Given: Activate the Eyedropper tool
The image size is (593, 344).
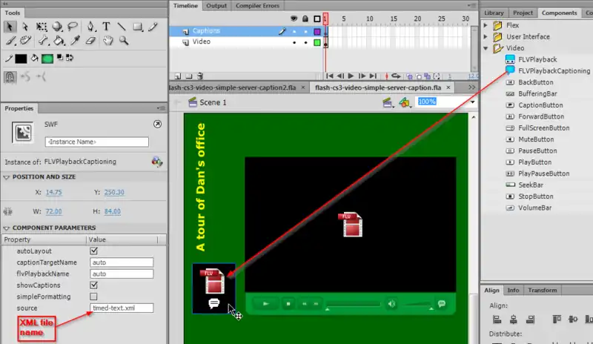Looking at the screenshot, I should (74, 41).
